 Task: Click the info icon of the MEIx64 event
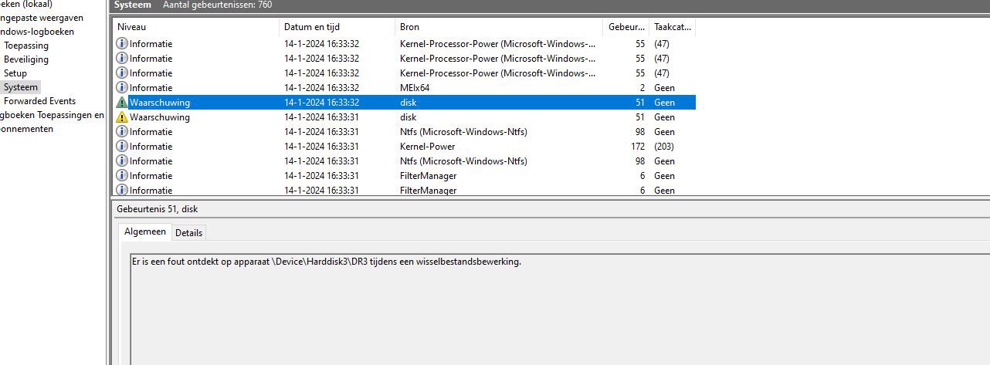(121, 88)
